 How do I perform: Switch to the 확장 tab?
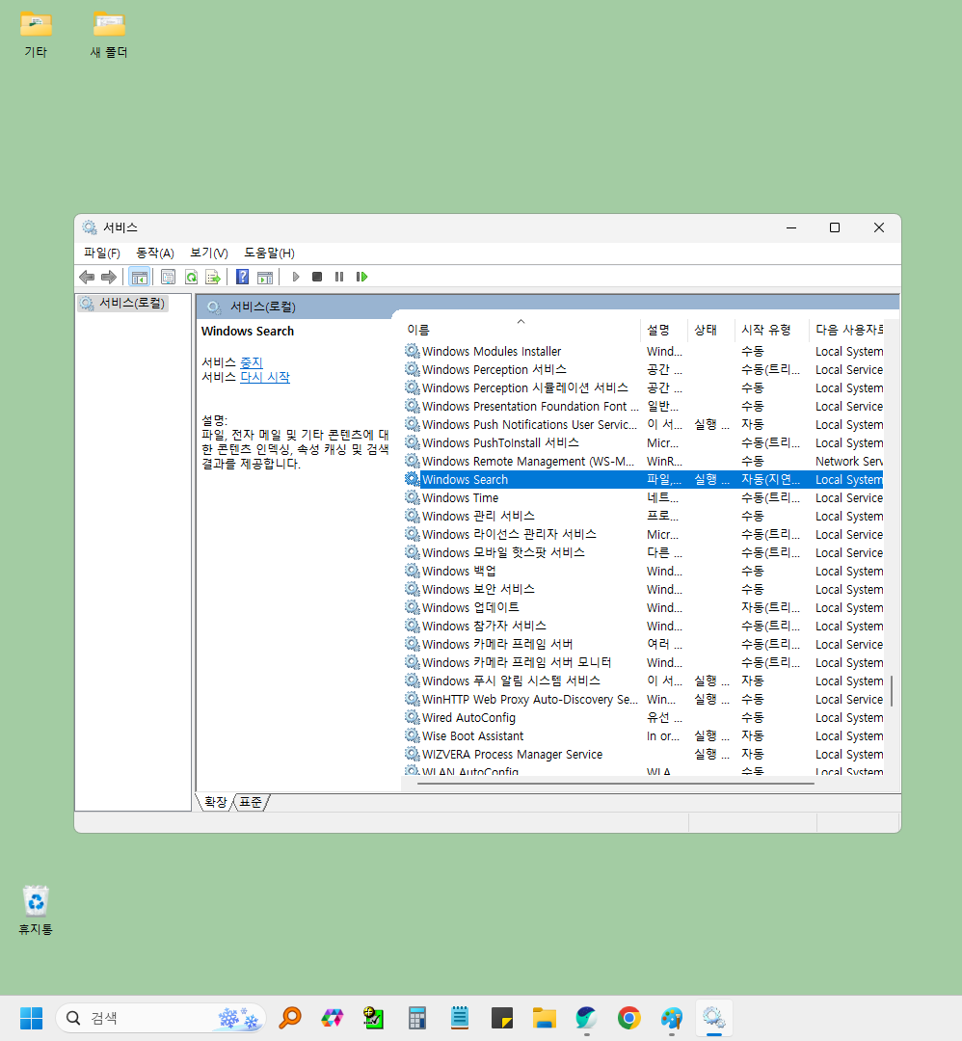[x=215, y=803]
